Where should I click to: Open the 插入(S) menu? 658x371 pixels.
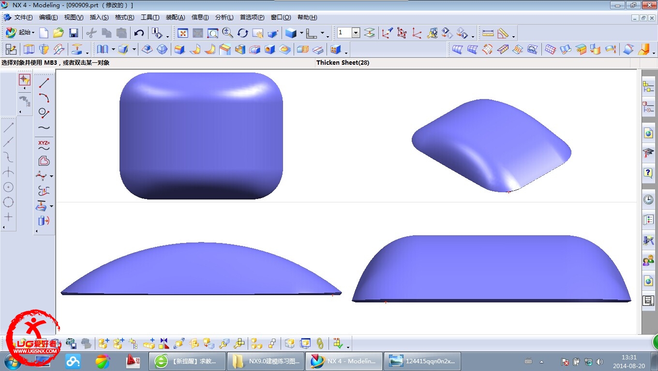click(99, 17)
